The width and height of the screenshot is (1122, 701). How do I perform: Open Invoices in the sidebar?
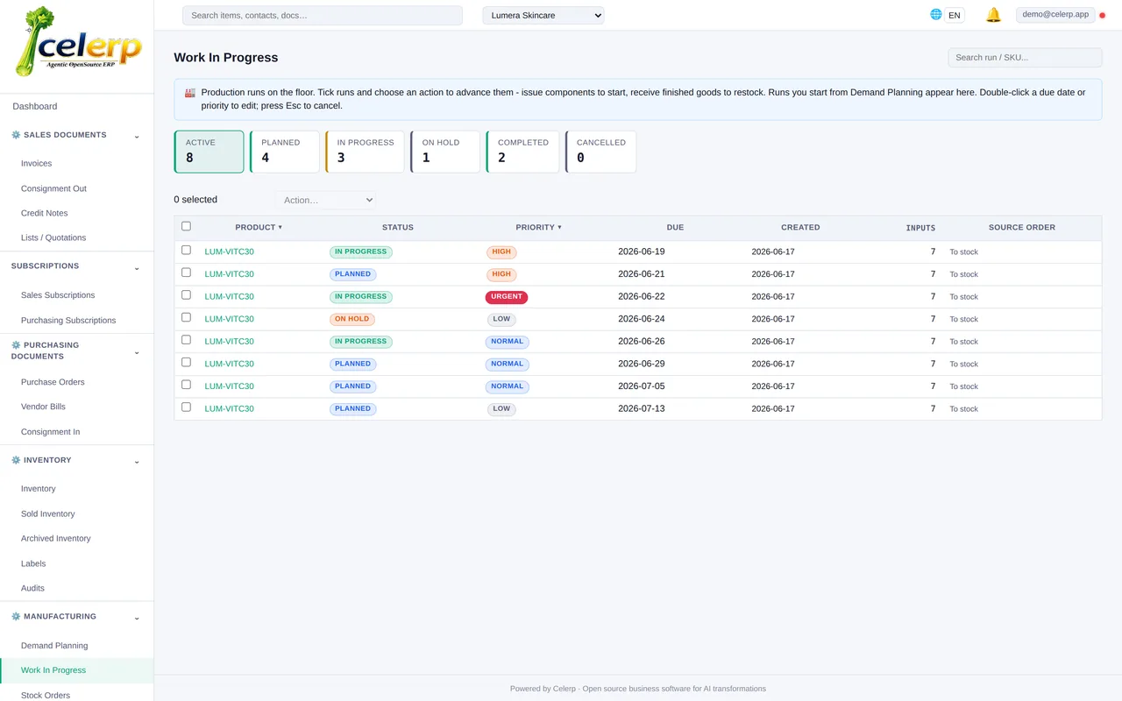point(36,163)
